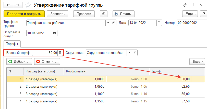Open the vertical three-dot menu
The image size is (207, 109).
tap(193, 5)
